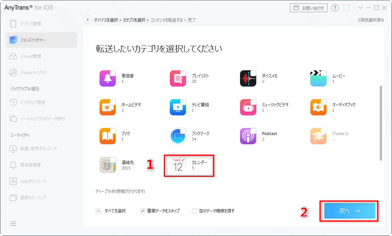Image resolution: width=392 pixels, height=236 pixels.
Task: Open the title bar dropdown chevron
Action: [360, 7]
